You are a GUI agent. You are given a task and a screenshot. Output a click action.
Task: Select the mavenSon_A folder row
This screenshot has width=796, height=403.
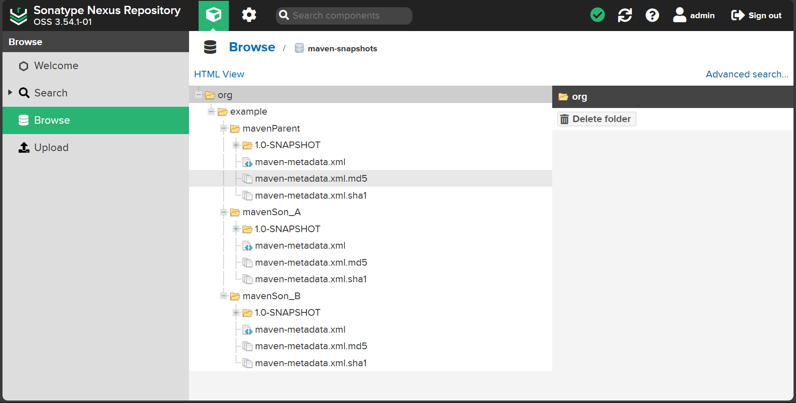(371, 212)
